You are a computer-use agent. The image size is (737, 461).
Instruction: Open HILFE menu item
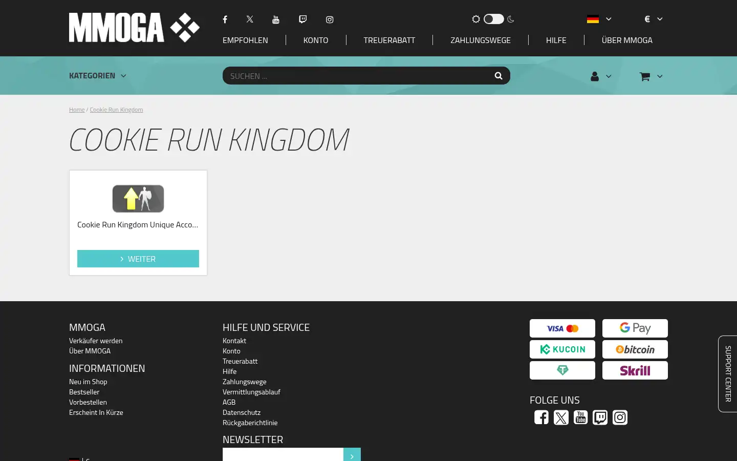coord(556,40)
